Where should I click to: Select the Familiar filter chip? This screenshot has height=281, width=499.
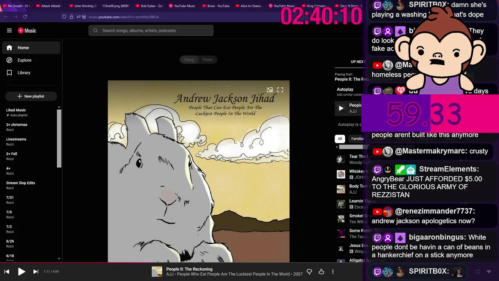point(357,139)
